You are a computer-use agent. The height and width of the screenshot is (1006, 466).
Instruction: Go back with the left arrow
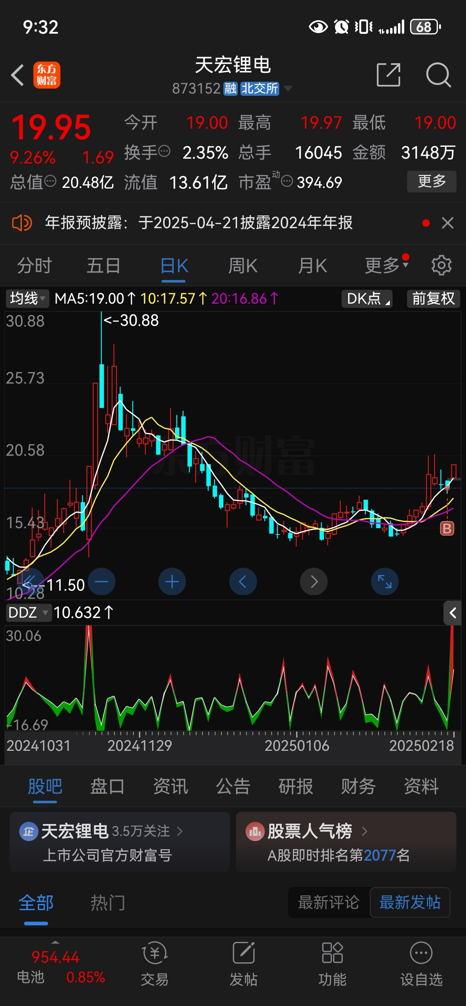pyautogui.click(x=18, y=75)
